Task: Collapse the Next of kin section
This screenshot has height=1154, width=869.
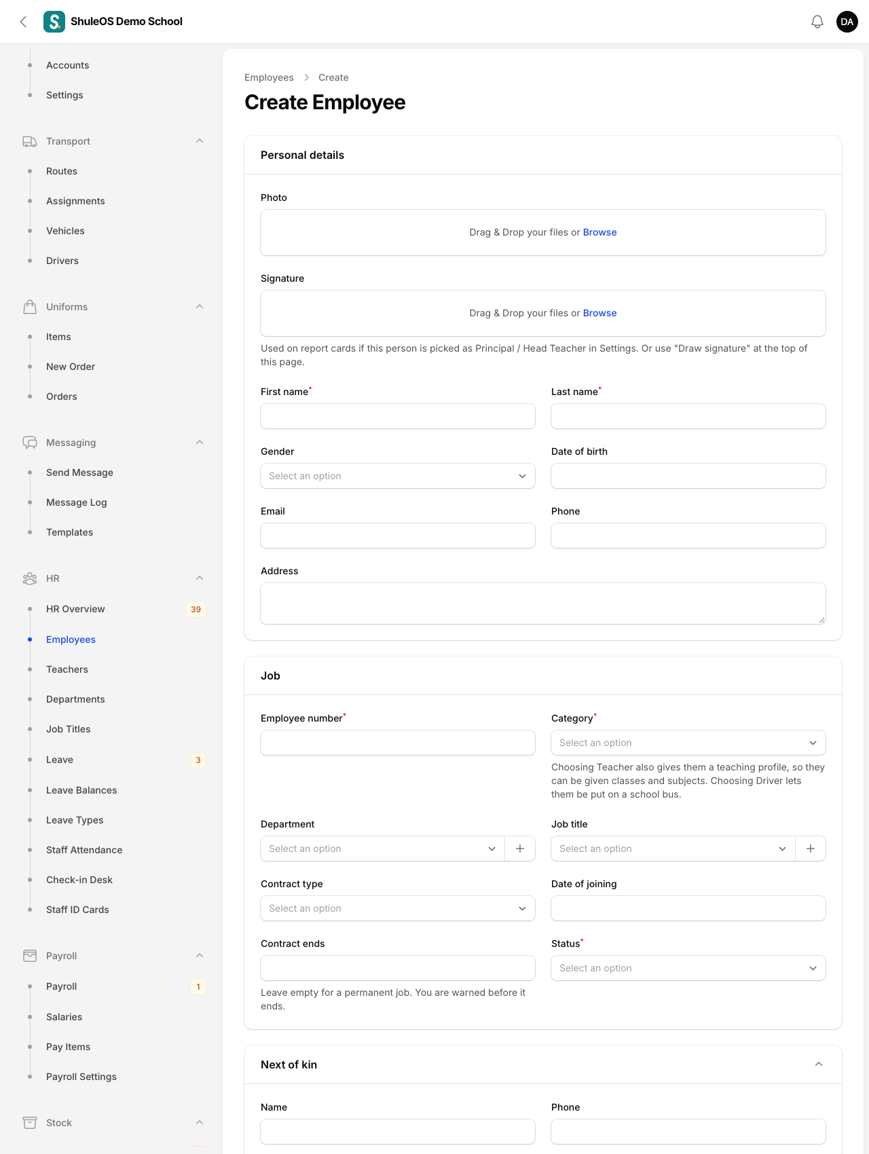Action: pos(819,1064)
